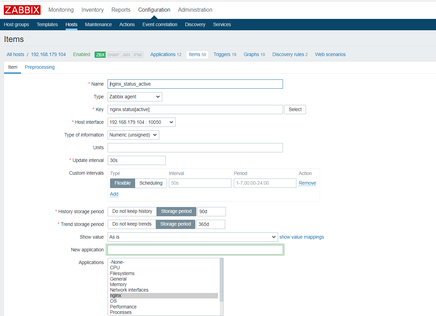Click the ZBX availability badge
The width and height of the screenshot is (436, 316).
click(100, 55)
